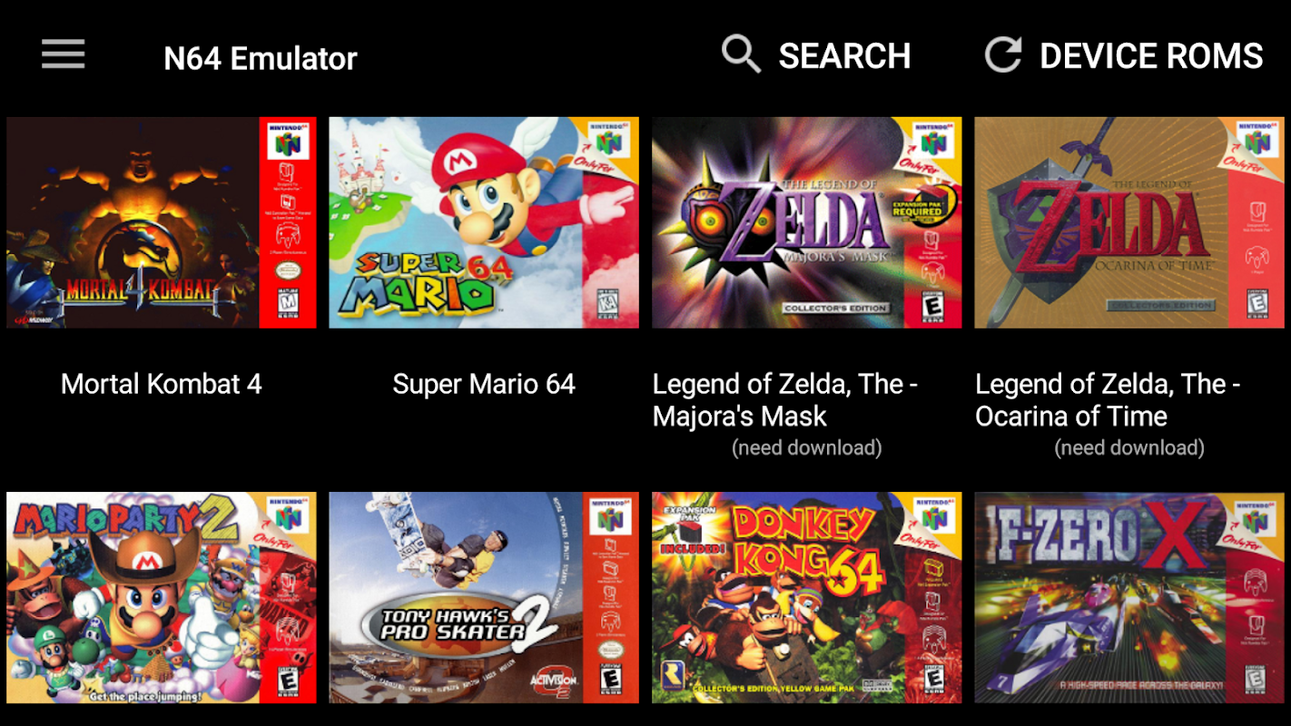The width and height of the screenshot is (1291, 726).
Task: Click Legend of Zelda Majora's Mask title
Action: (x=785, y=400)
